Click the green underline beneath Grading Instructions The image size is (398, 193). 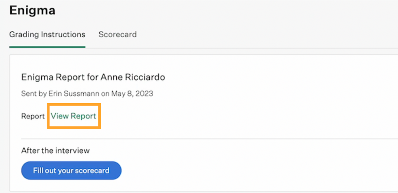tap(47, 47)
